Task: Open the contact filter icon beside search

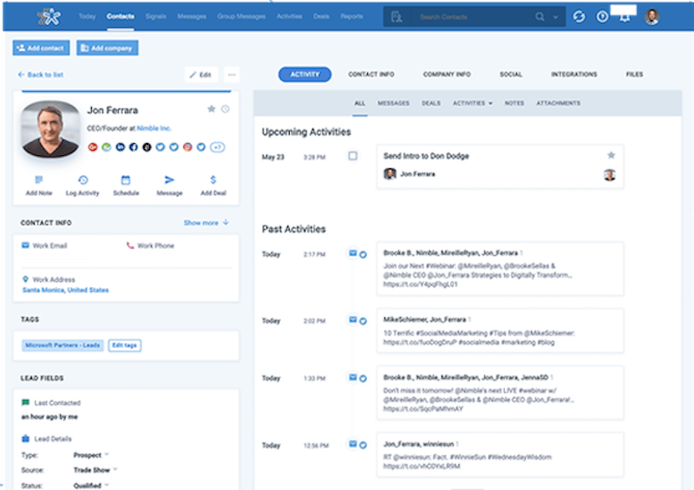Action: [x=396, y=16]
